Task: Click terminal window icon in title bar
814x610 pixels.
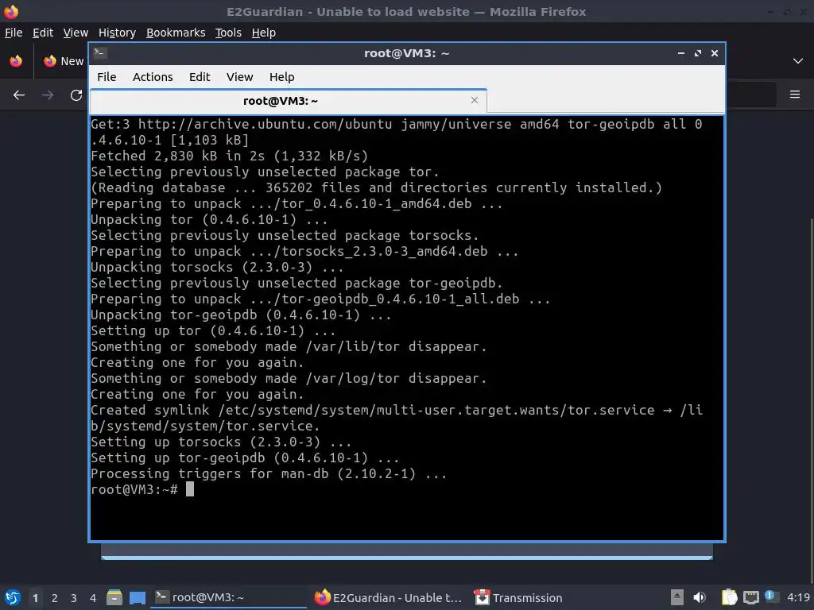Action: point(99,53)
